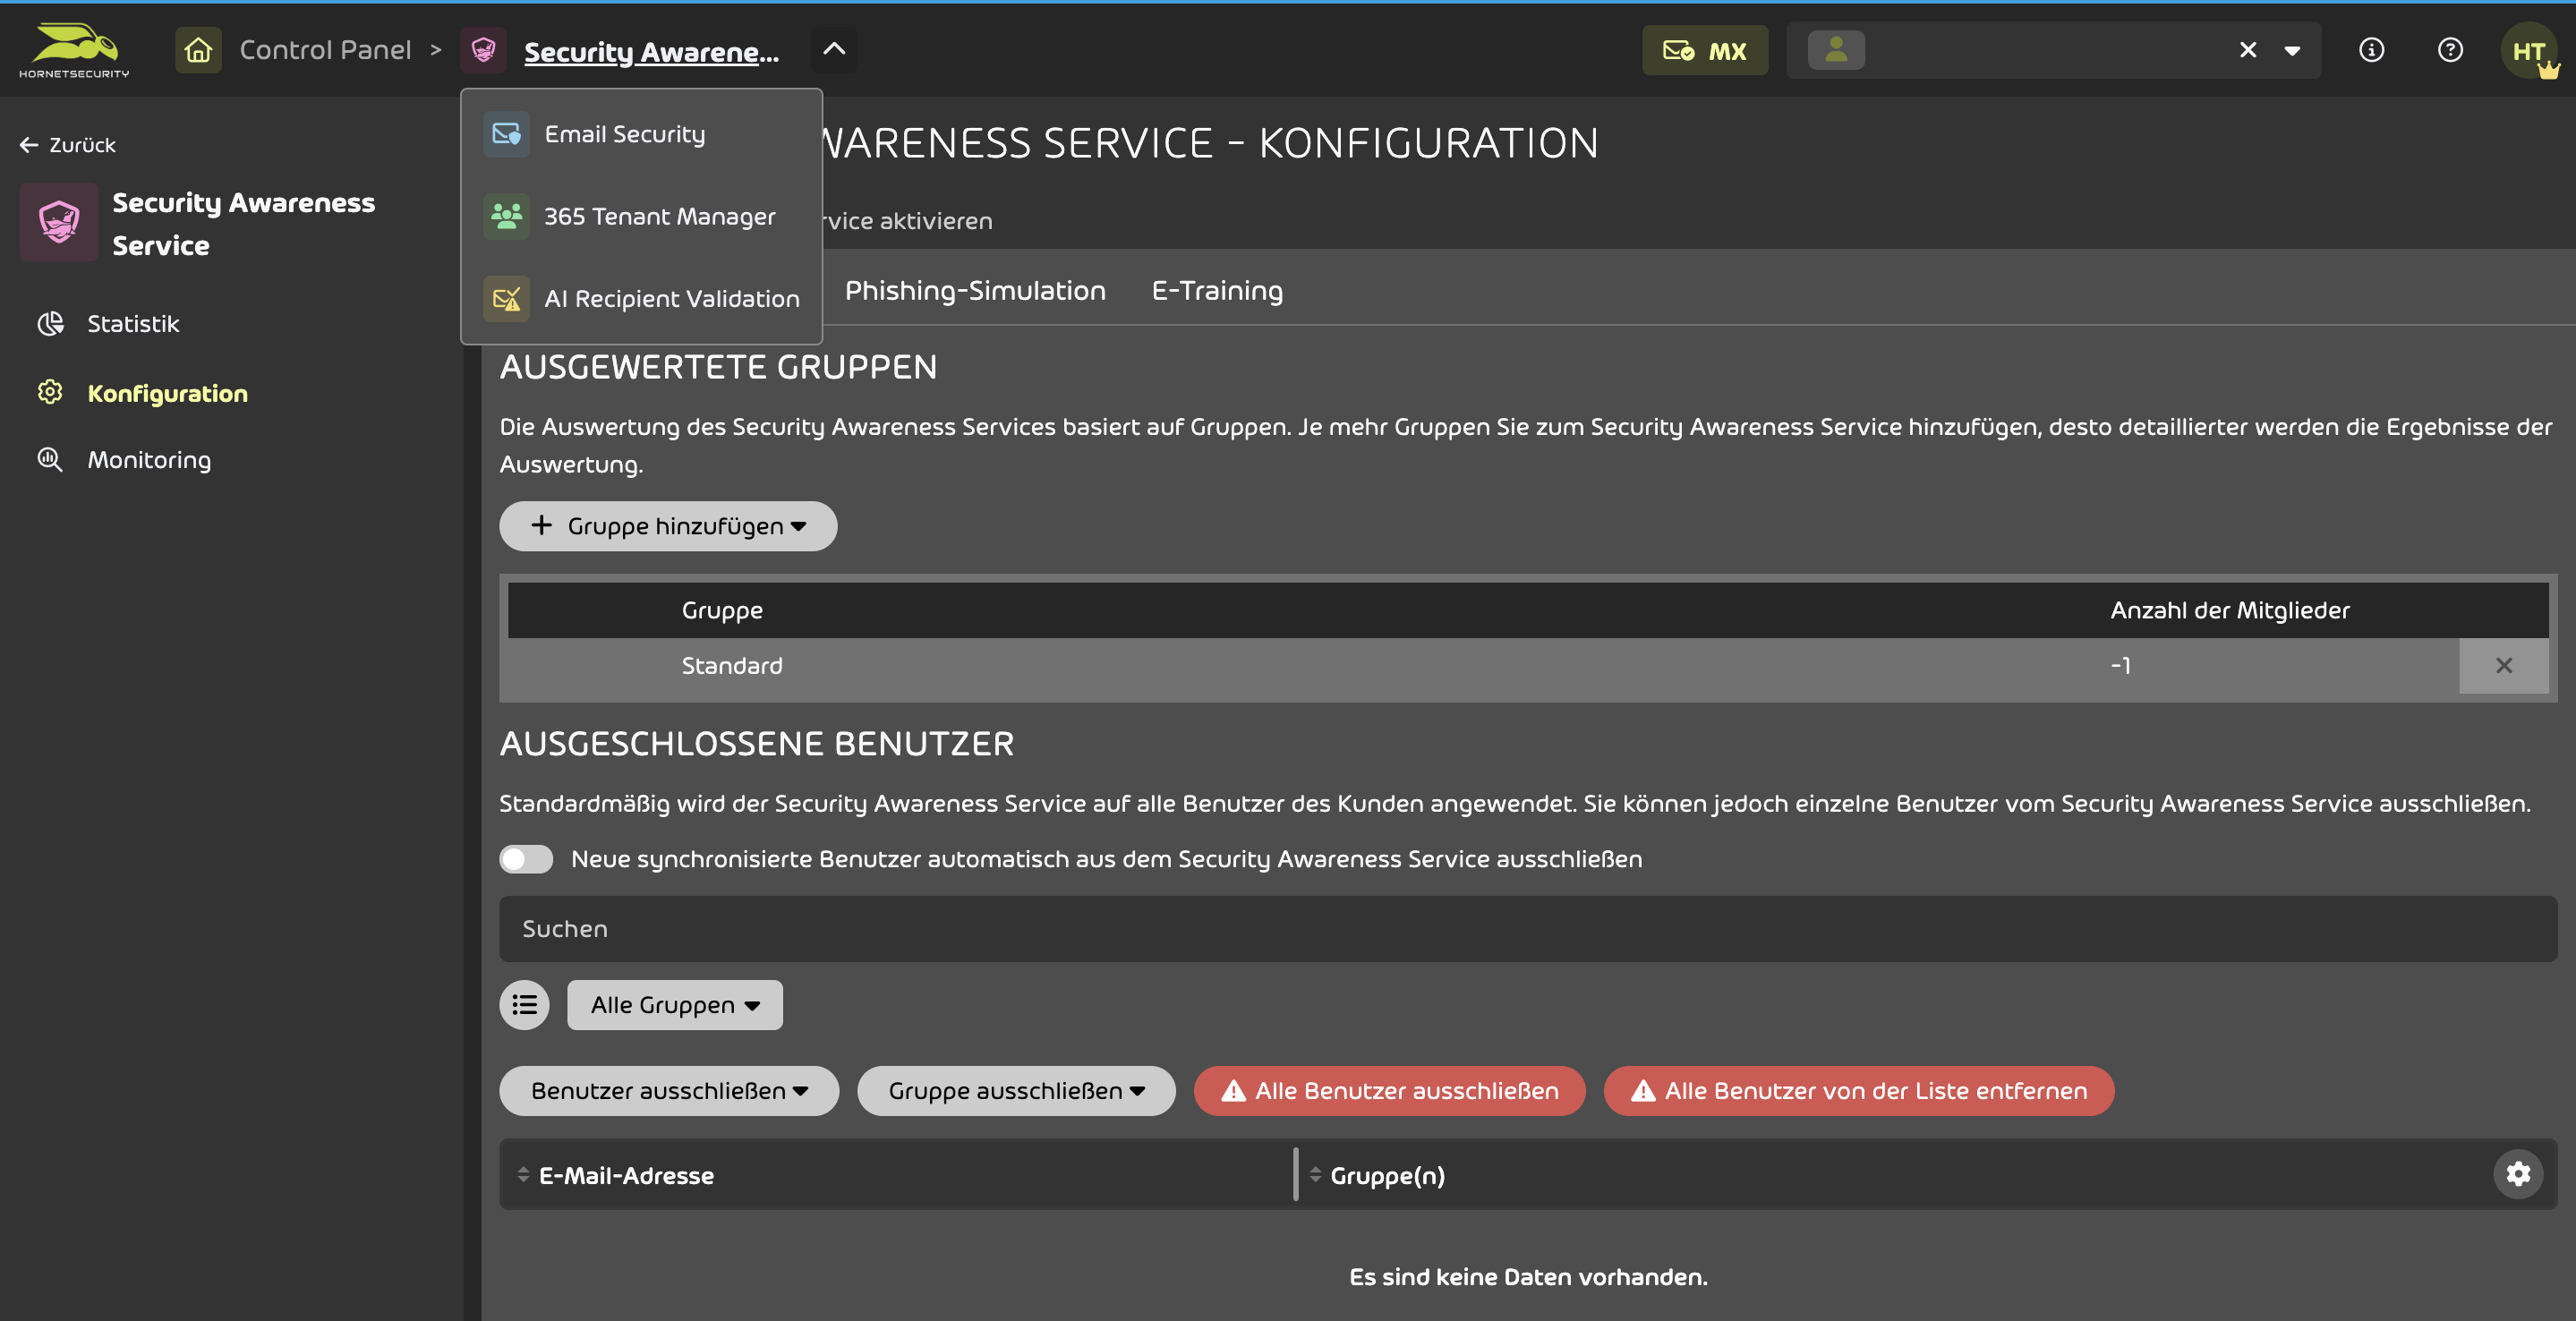
Task: Click Alle Benutzer ausschließen button
Action: (x=1390, y=1091)
